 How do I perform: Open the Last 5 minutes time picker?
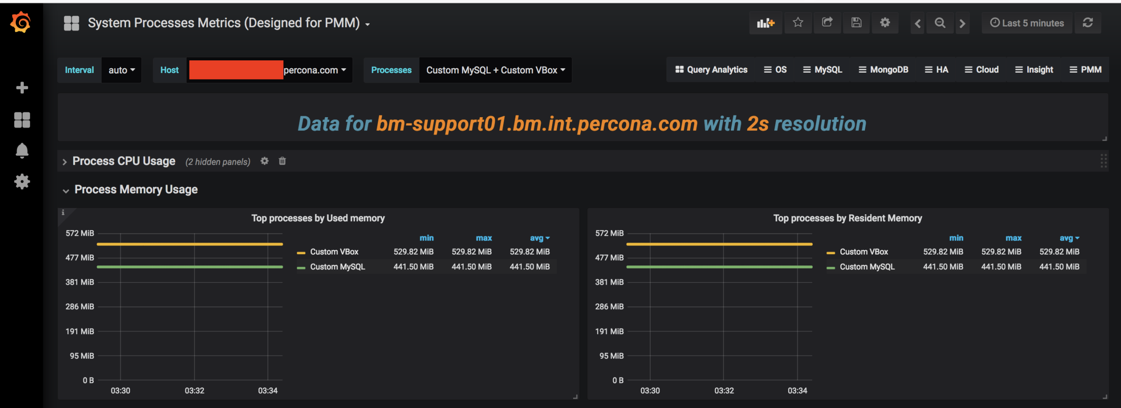point(1027,23)
